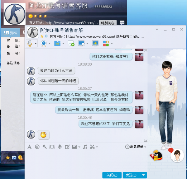Click the 关闭(C) button

[112, 175]
